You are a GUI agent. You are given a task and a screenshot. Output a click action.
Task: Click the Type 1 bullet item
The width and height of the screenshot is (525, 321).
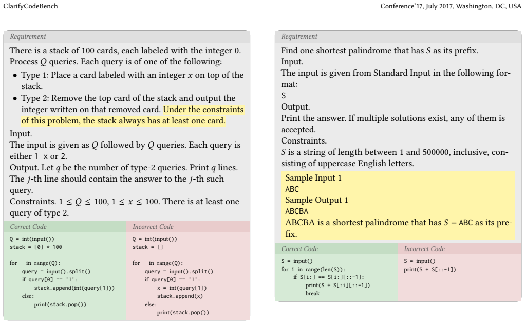[x=128, y=80]
